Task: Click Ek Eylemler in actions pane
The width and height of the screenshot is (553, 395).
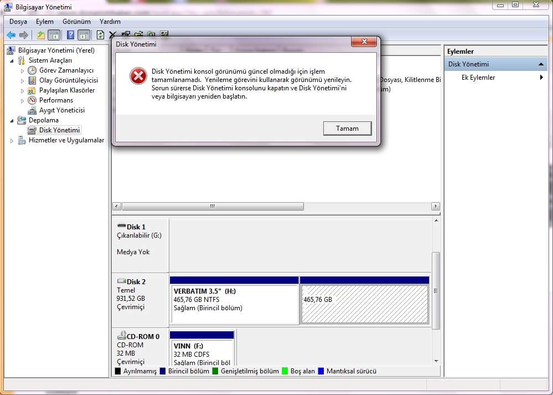Action: 478,78
